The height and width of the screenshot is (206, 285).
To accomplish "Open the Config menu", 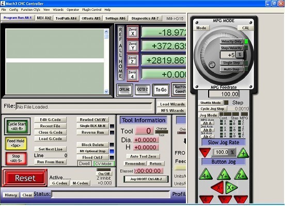I will (x=13, y=10).
